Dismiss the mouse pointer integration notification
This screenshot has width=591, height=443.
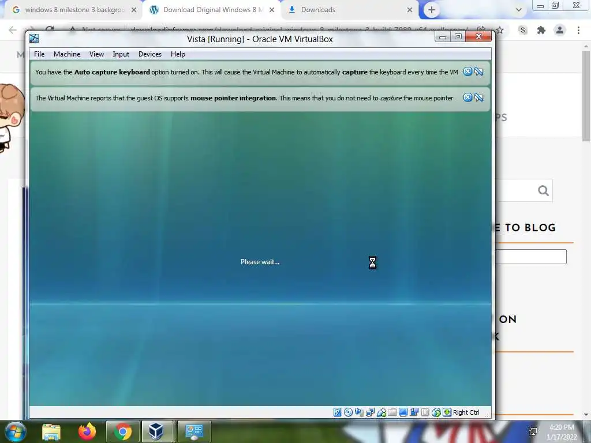[467, 97]
